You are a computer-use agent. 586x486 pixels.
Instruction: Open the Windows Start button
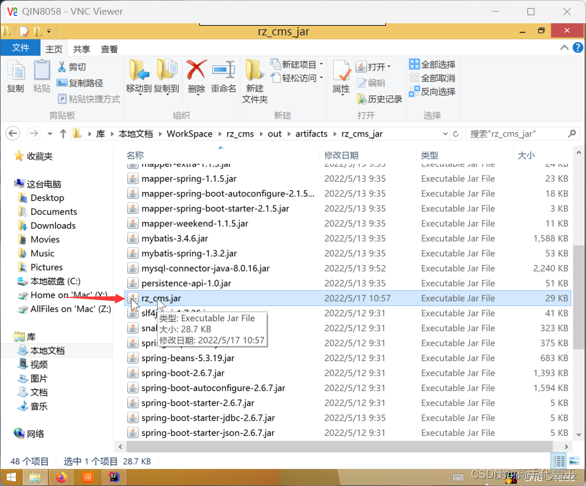(x=11, y=477)
